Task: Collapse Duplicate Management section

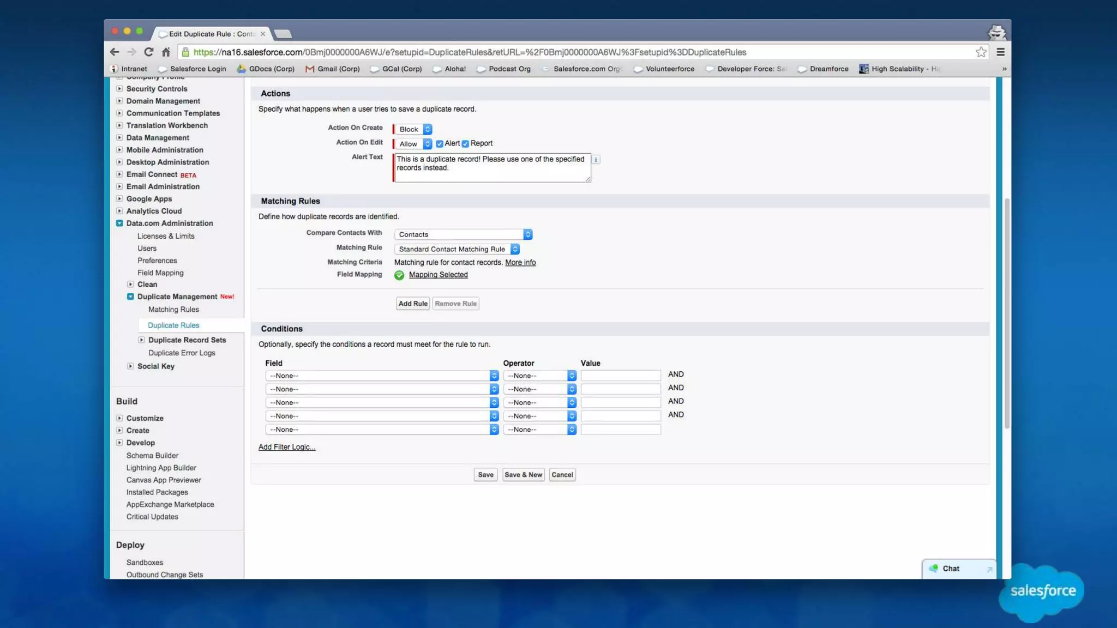Action: [x=130, y=297]
